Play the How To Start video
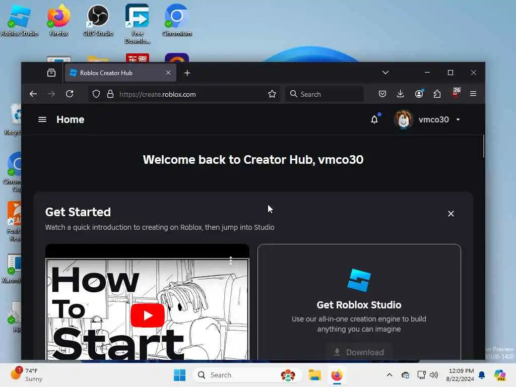The width and height of the screenshot is (516, 387). coord(148,315)
